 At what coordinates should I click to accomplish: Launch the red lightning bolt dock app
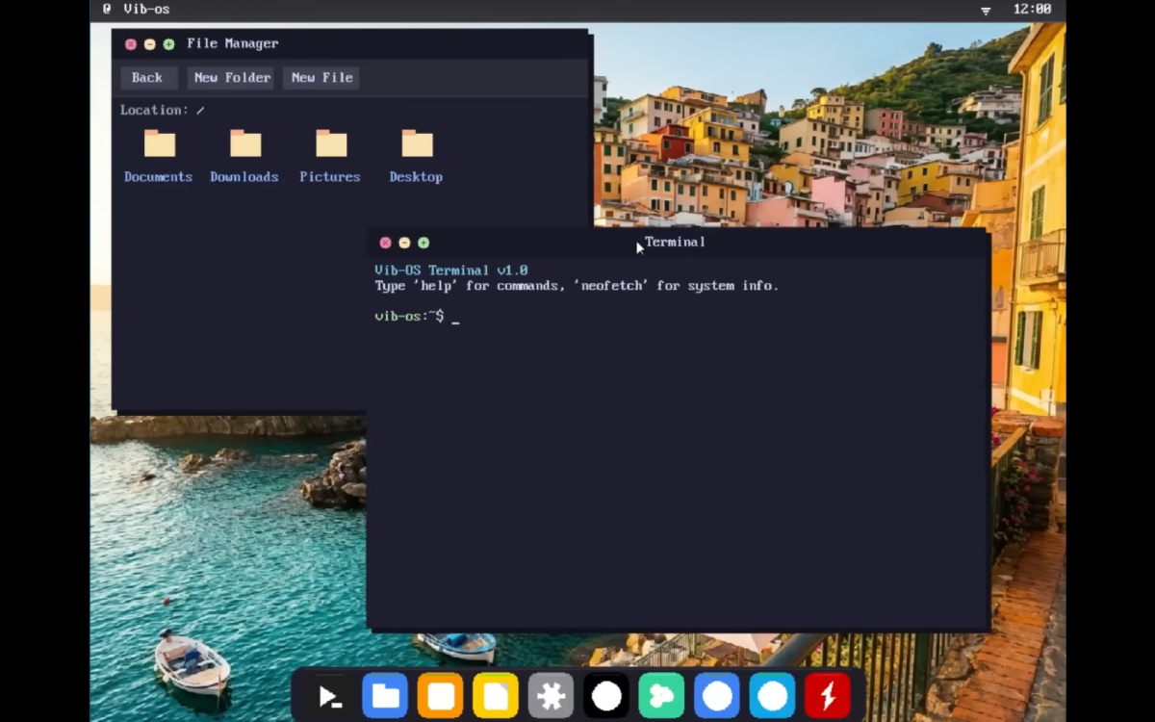828,696
